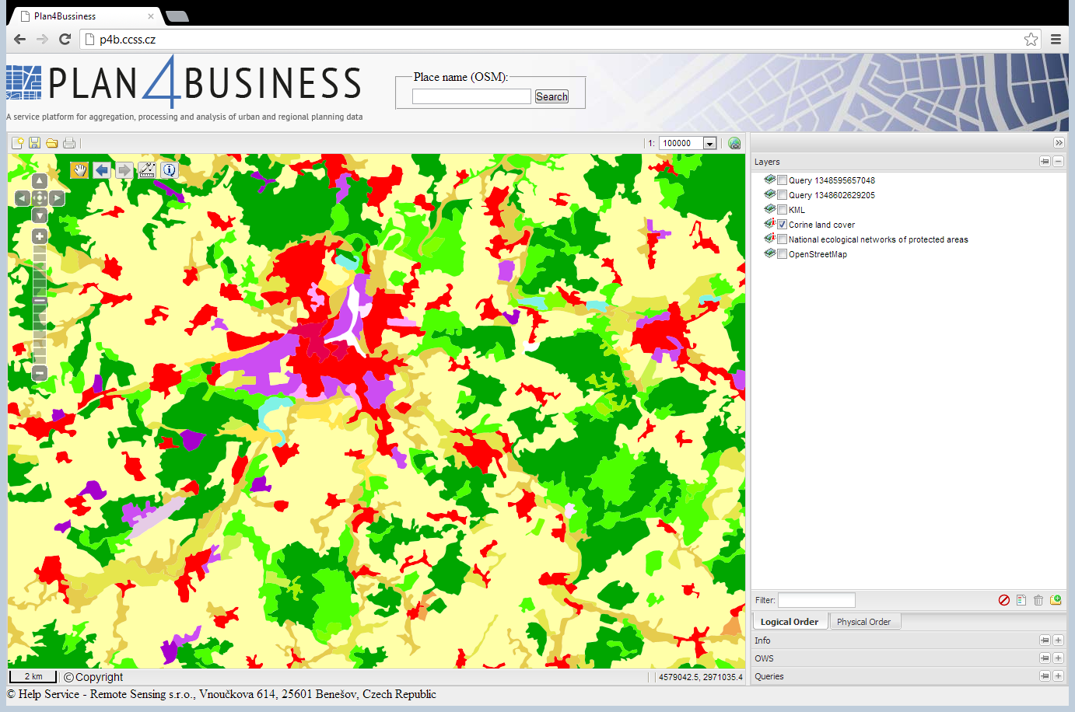Activate the measure distance tool
The height and width of the screenshot is (712, 1075).
(147, 170)
